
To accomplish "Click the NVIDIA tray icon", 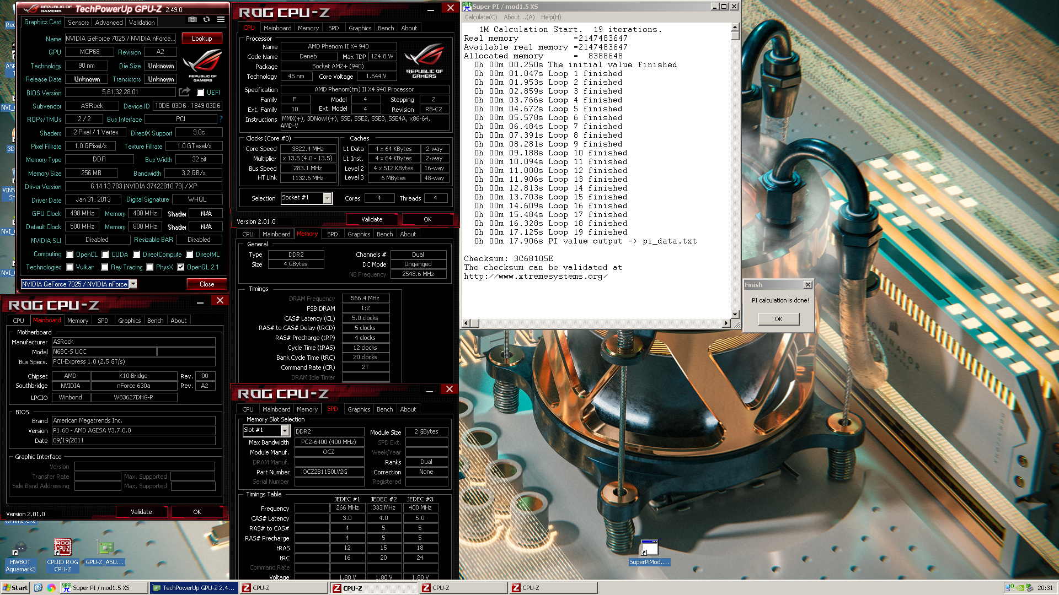I will (x=1020, y=588).
